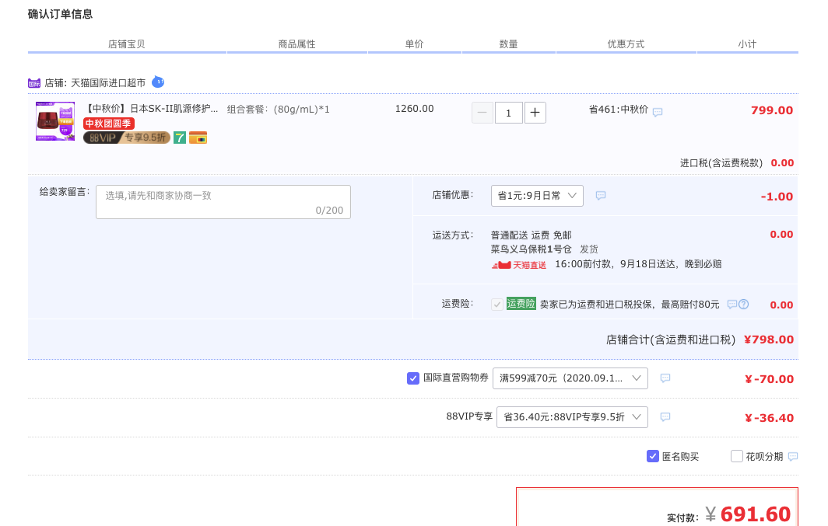Viewport: 828px width, 526px height.
Task: Uncheck the 匿名购买 checkbox
Action: [653, 456]
